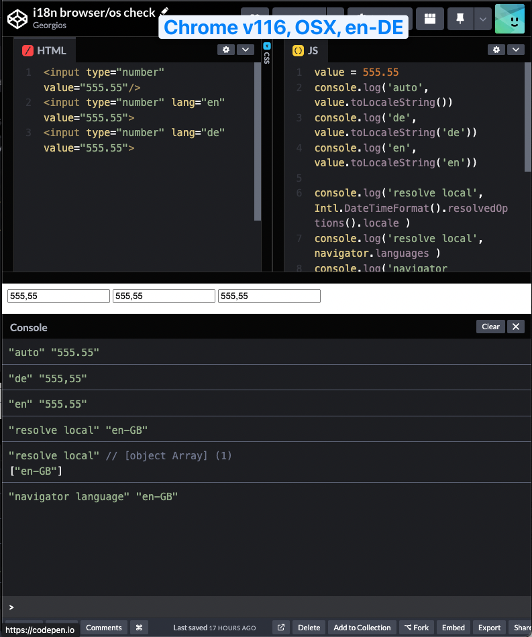Expand the HTML editor dropdown chevron
532x637 pixels.
[246, 50]
